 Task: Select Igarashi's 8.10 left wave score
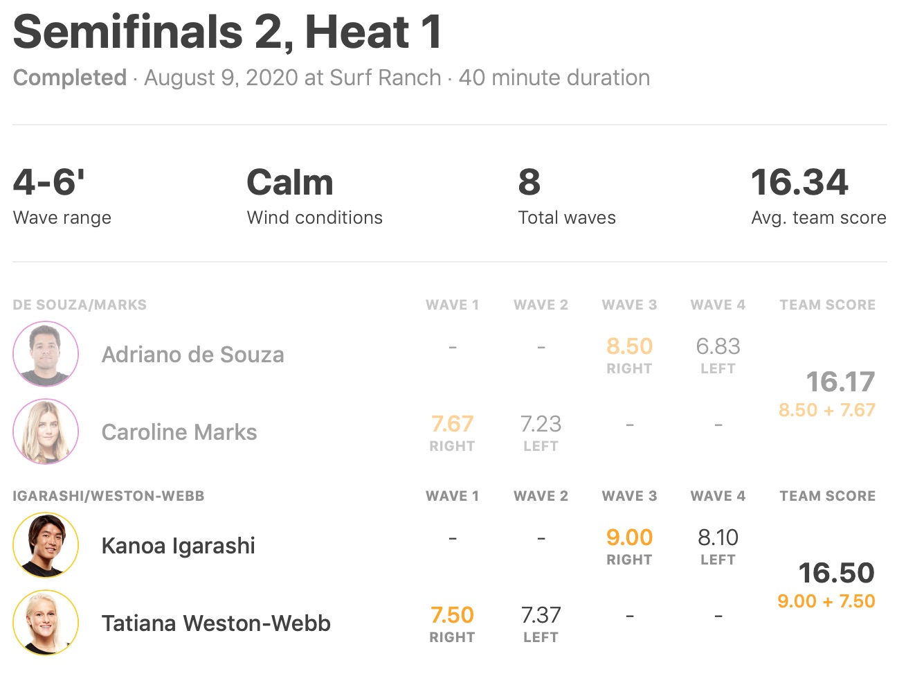tap(718, 537)
